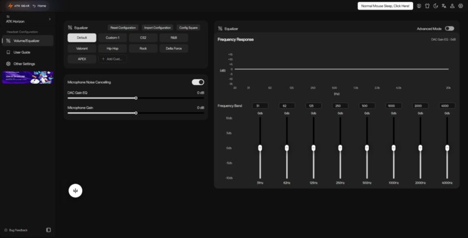Click the right Equalizer panel sliders icon
Image resolution: width=468 pixels, height=238 pixels.
pyautogui.click(x=220, y=29)
